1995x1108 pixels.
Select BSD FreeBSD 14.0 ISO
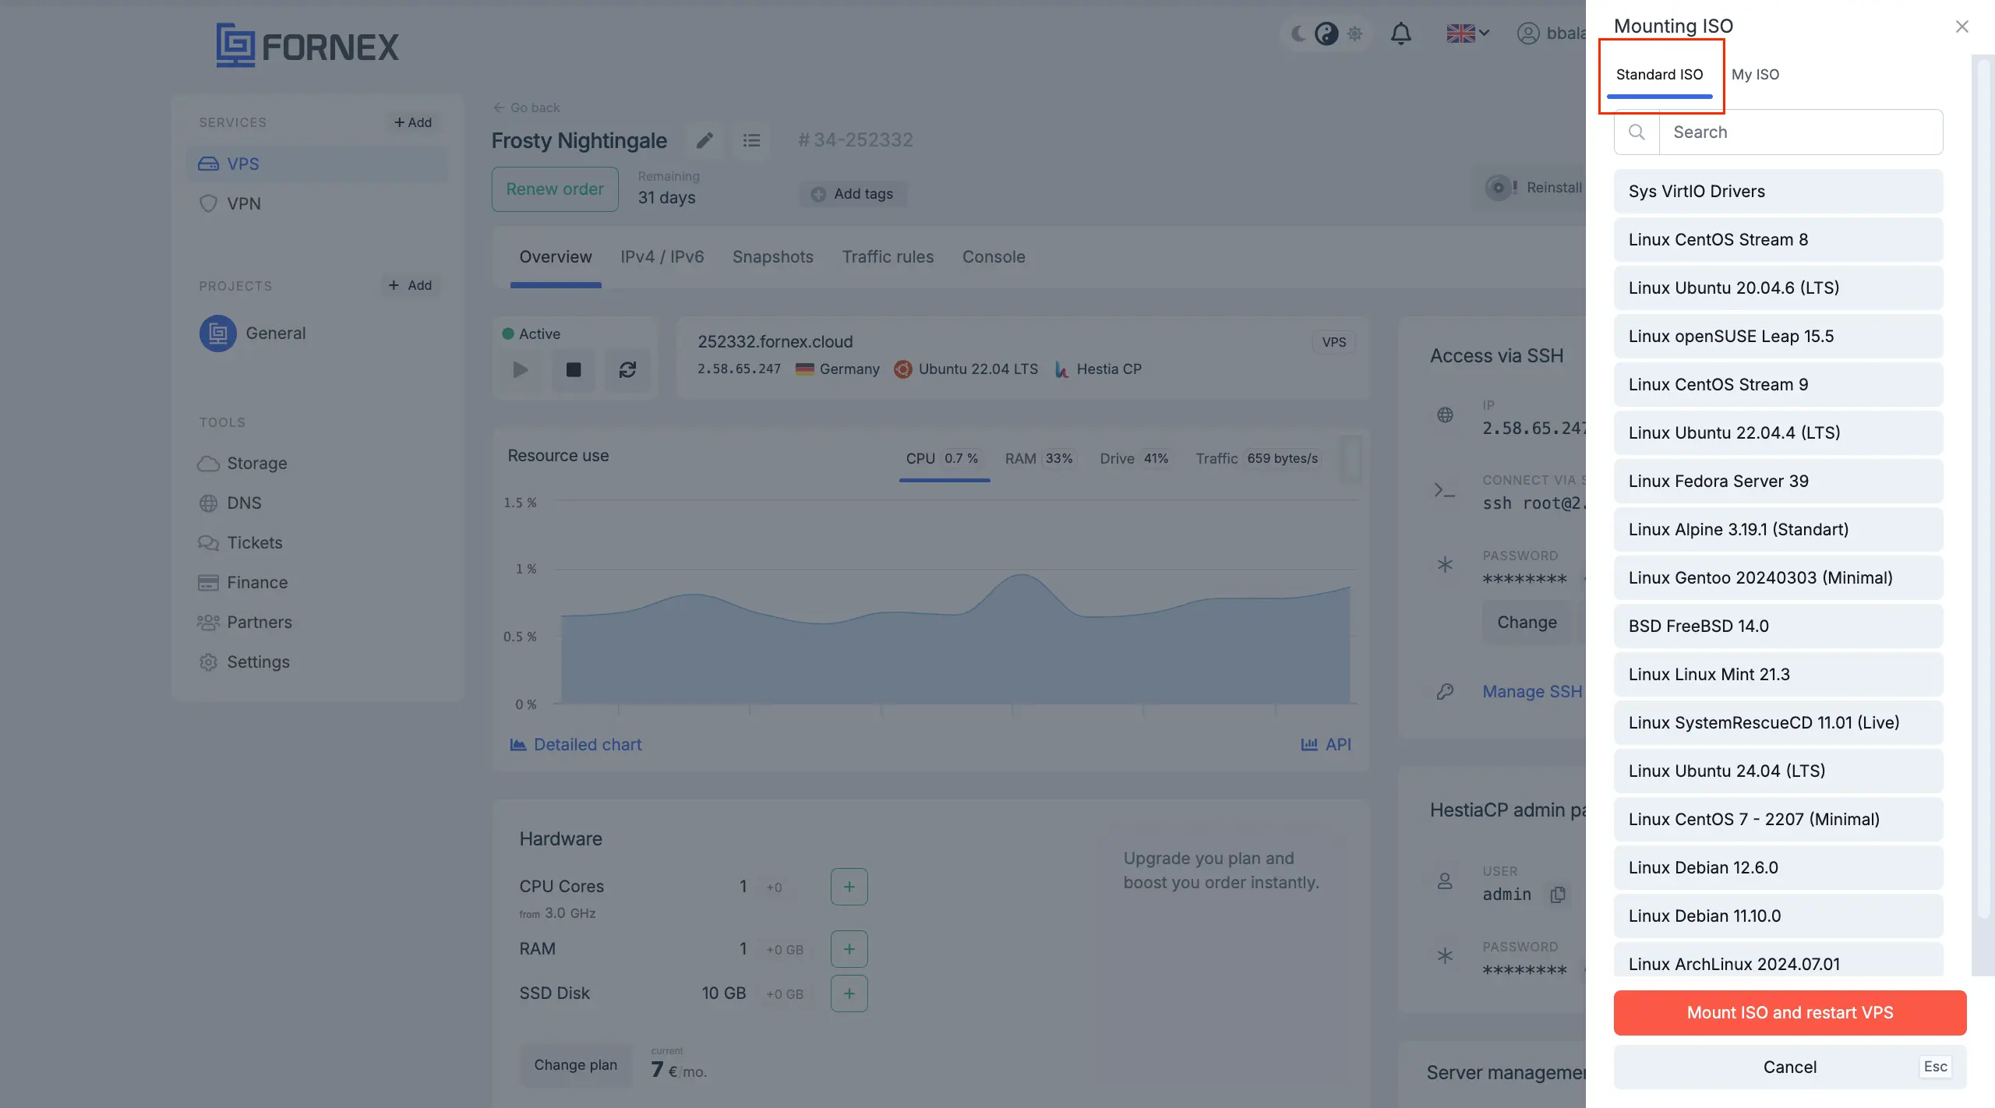tap(1778, 626)
